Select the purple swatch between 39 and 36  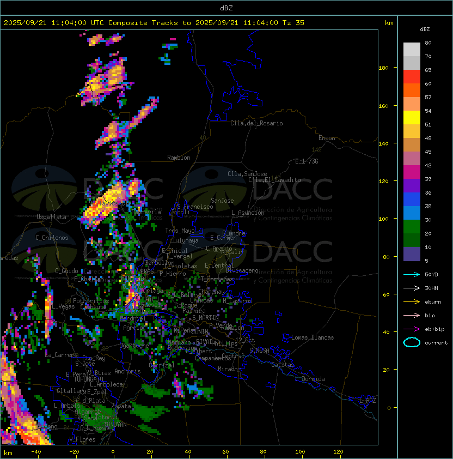pos(412,185)
